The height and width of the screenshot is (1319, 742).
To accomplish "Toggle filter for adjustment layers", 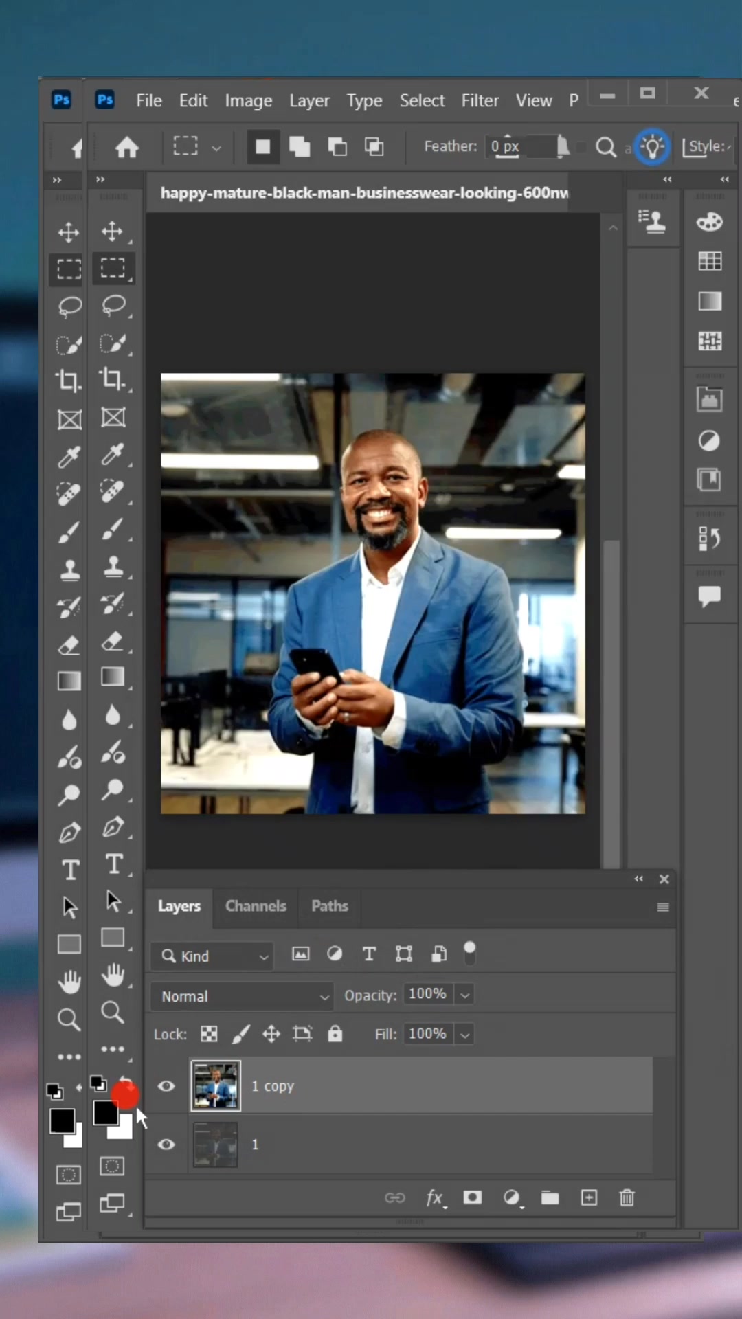I will click(x=335, y=954).
